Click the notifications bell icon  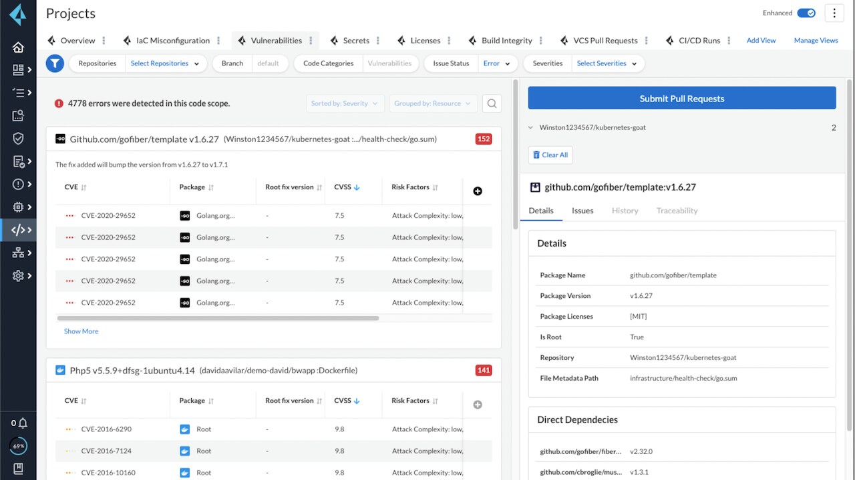tap(22, 423)
